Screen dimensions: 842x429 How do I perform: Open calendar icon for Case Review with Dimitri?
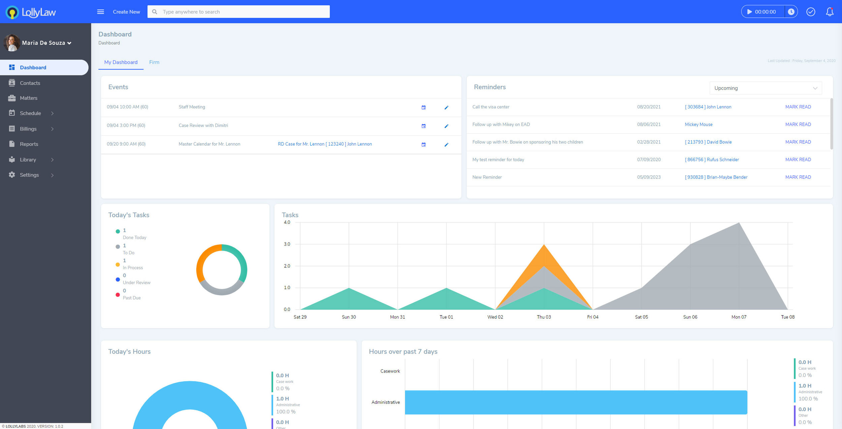(424, 126)
